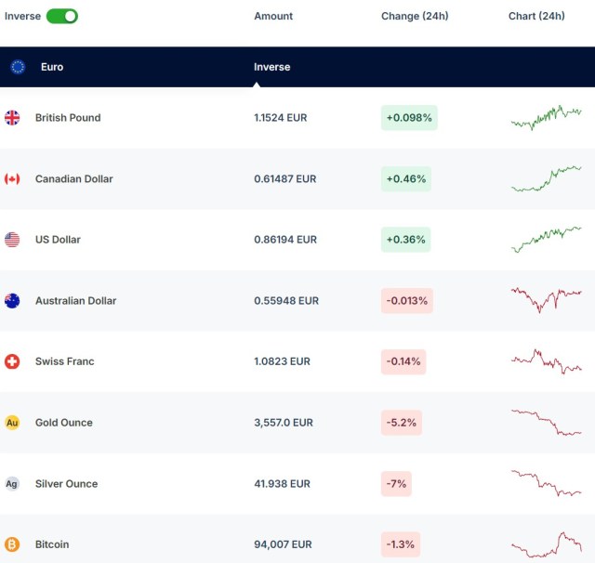This screenshot has width=595, height=563.
Task: Click the Silver Ounce -7% change badge
Action: [395, 484]
